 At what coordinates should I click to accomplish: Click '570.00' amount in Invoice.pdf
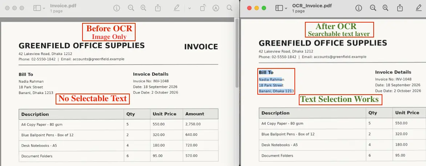click(x=192, y=156)
